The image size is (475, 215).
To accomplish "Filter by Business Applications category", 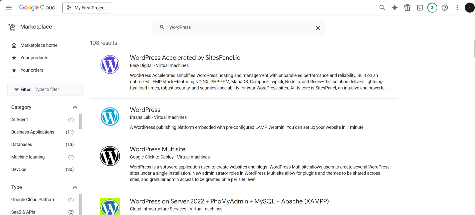I will coord(42,132).
